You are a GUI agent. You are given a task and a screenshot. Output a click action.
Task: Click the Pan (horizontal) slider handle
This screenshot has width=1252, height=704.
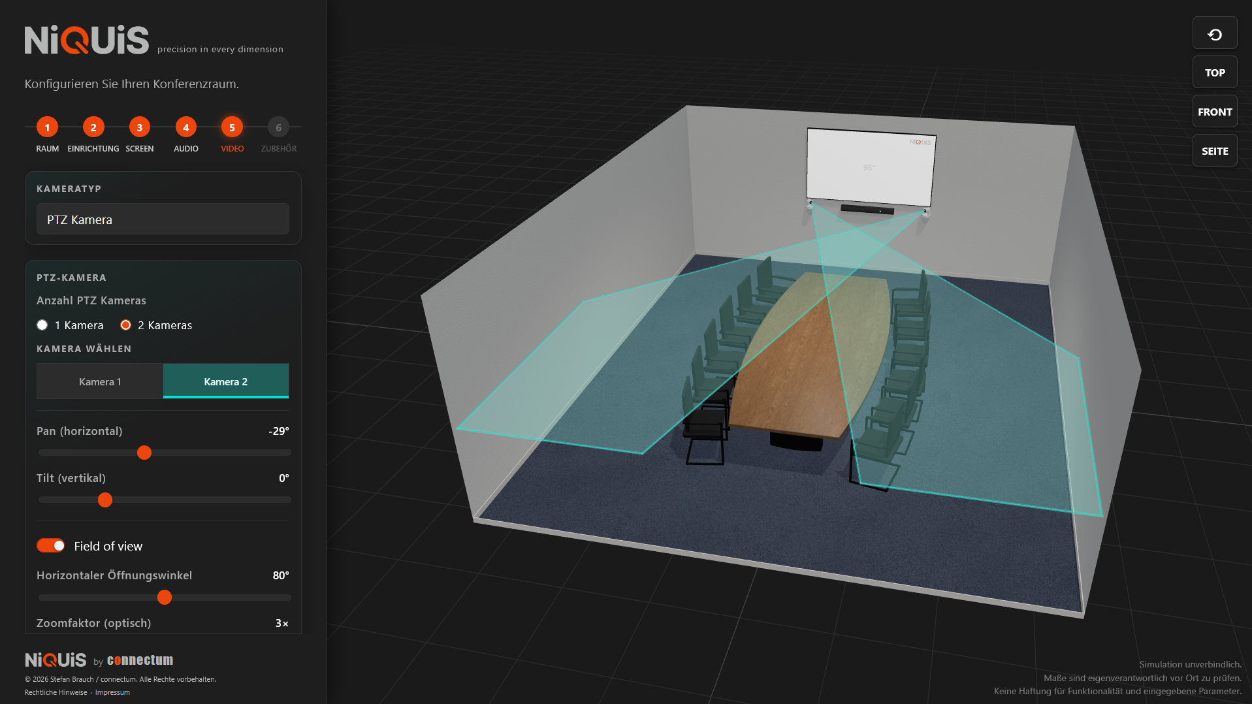144,453
